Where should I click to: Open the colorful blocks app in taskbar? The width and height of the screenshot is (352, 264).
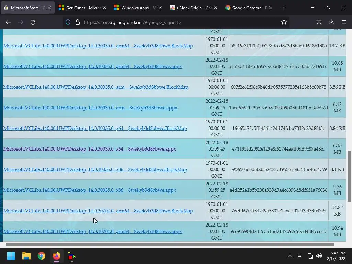pos(72,256)
